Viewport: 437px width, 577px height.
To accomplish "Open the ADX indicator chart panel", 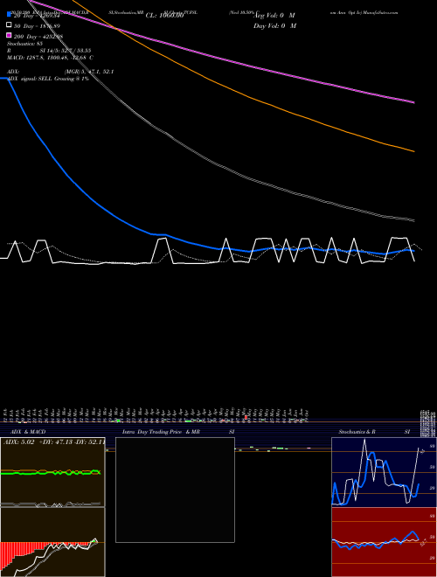I will coord(52,472).
